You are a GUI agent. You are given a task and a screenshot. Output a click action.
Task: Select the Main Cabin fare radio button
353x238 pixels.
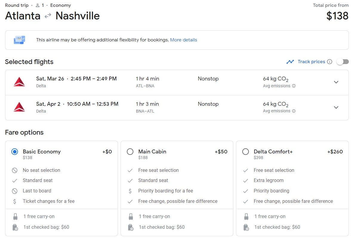(x=130, y=152)
